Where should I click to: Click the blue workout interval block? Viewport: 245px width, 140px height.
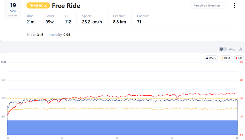coord(123,128)
